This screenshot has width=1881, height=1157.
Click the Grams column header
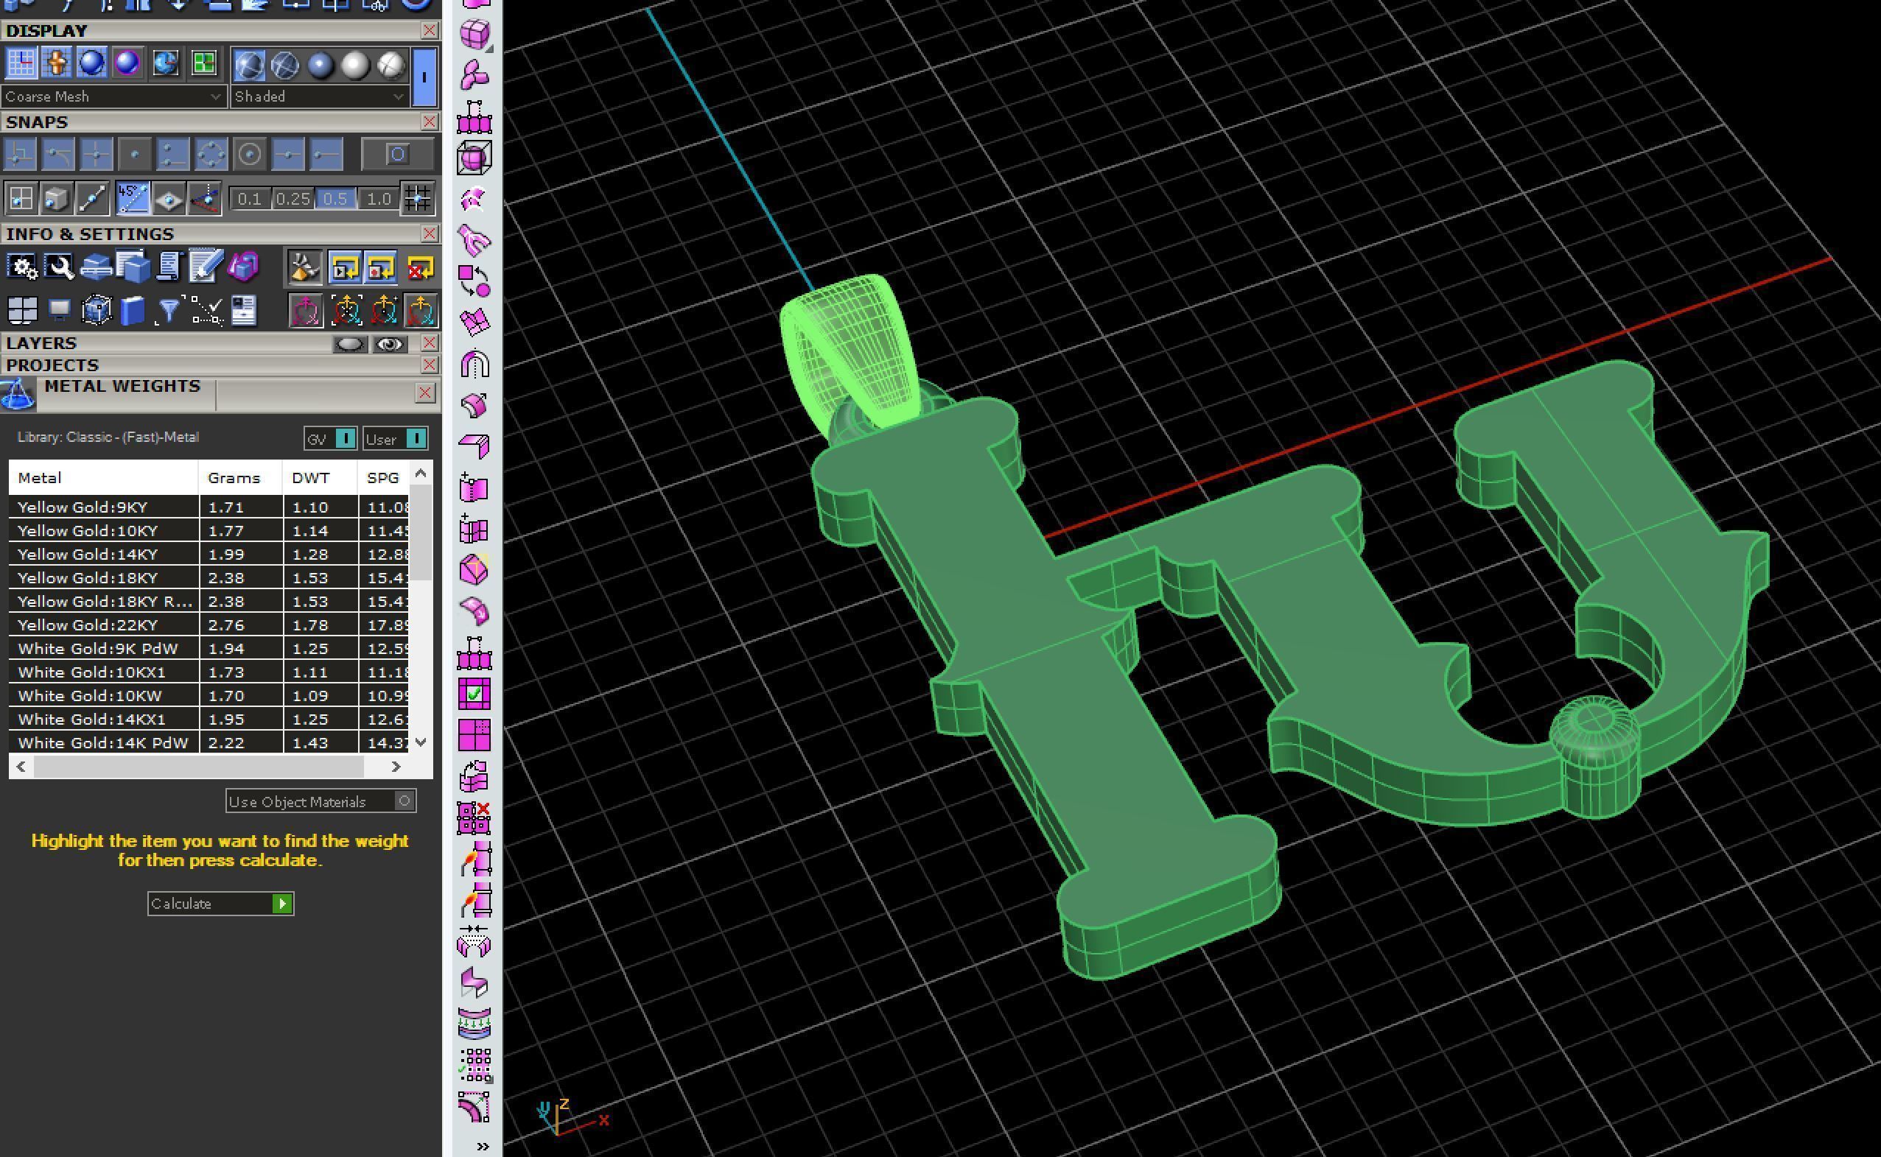tap(240, 477)
